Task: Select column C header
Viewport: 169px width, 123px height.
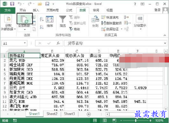Action: point(77,51)
